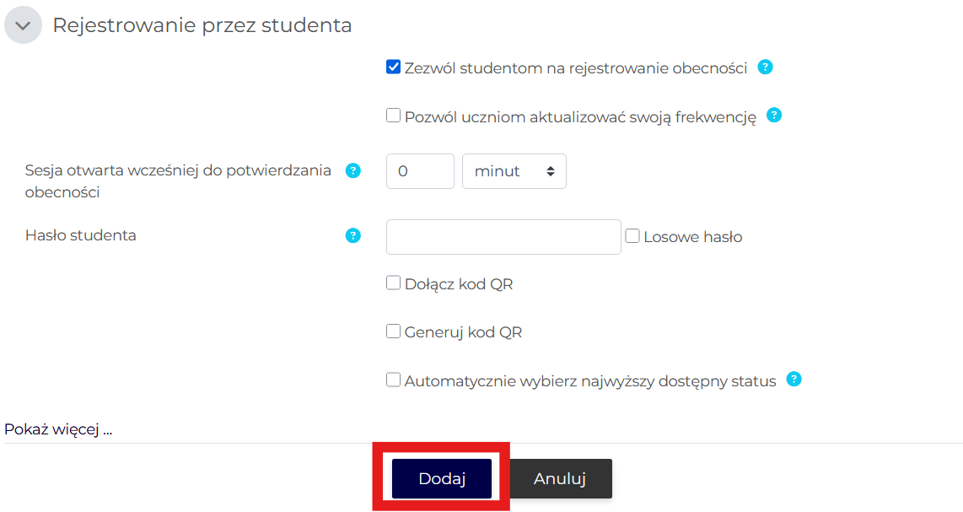Show help for 'Hasło studenta' field
Screen dimensions: 963x512
(353, 235)
